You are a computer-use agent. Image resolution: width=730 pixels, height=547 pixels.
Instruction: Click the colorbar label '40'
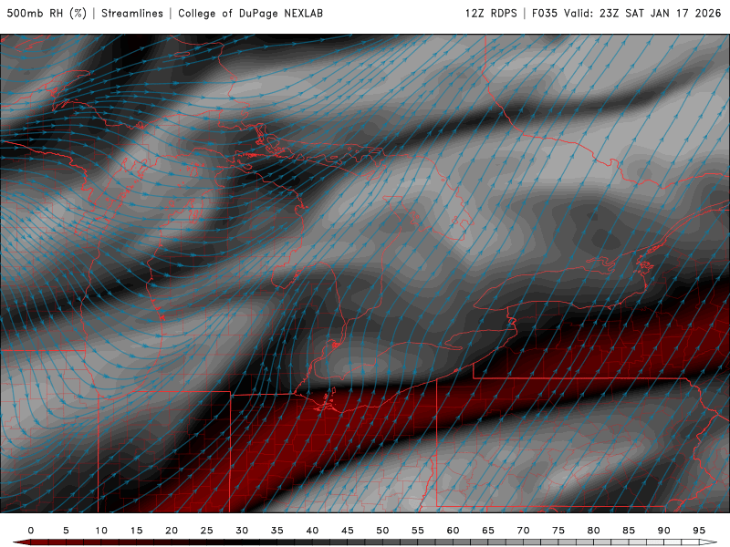[x=312, y=531]
